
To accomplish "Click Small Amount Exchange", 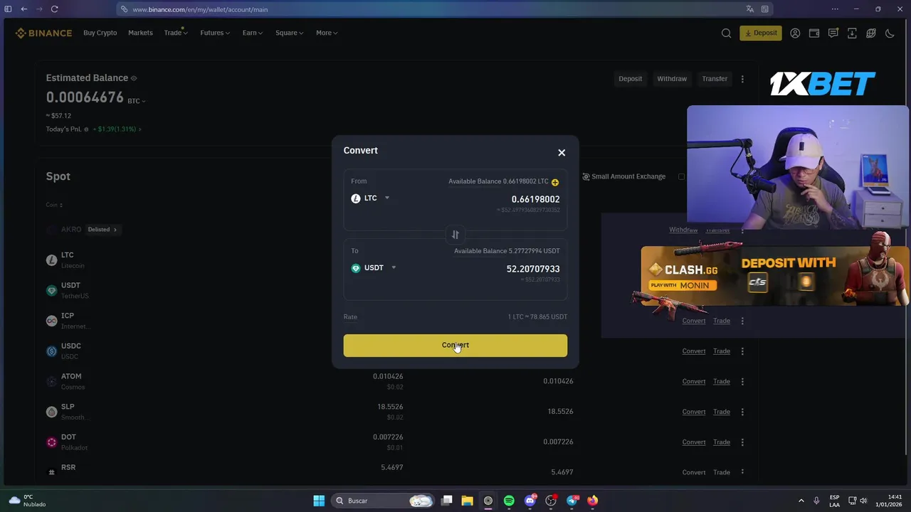I will click(x=623, y=176).
